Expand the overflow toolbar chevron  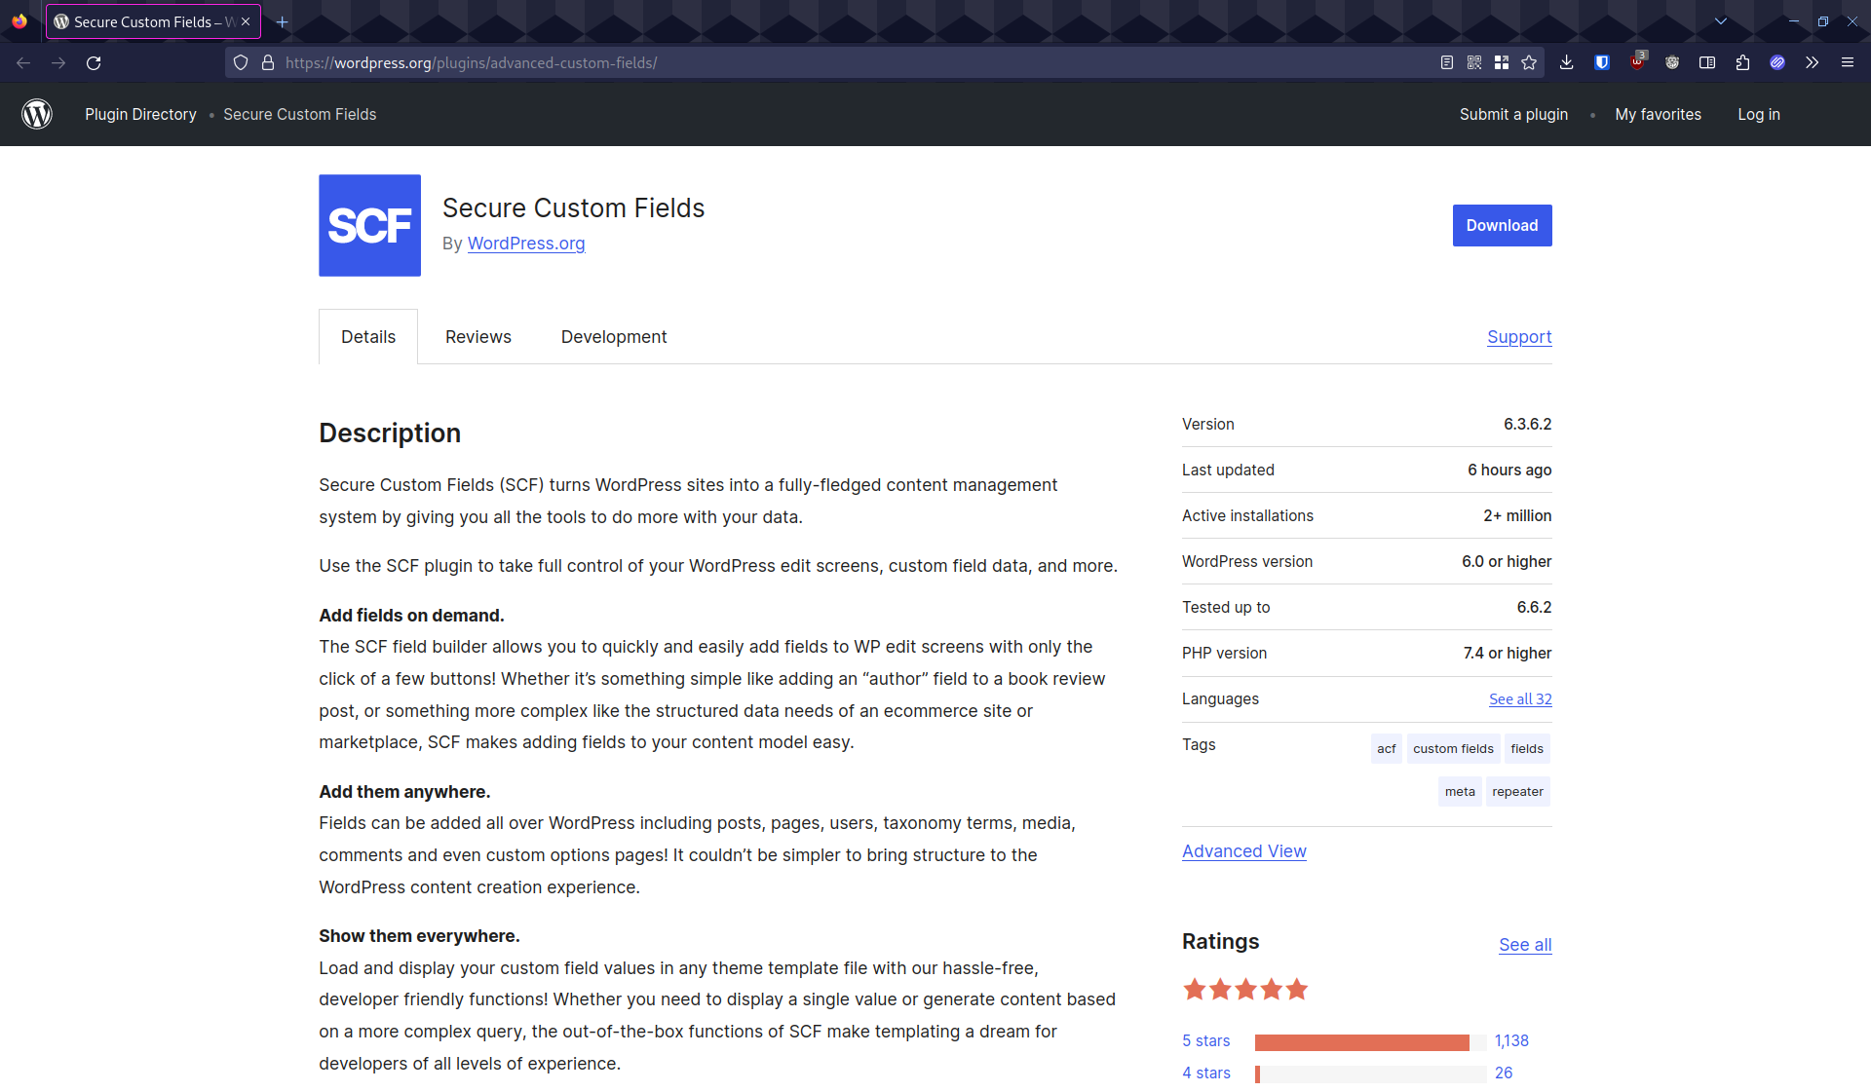pyautogui.click(x=1812, y=62)
